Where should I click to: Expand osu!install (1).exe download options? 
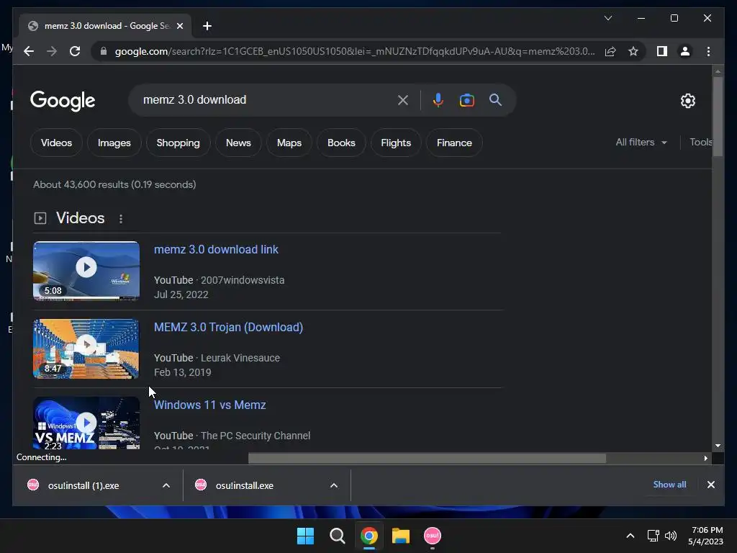(x=166, y=485)
